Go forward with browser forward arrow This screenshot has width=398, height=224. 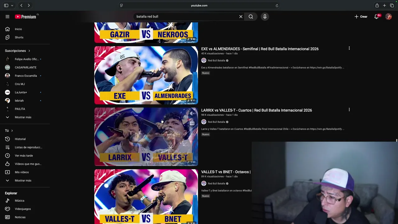pos(29,5)
